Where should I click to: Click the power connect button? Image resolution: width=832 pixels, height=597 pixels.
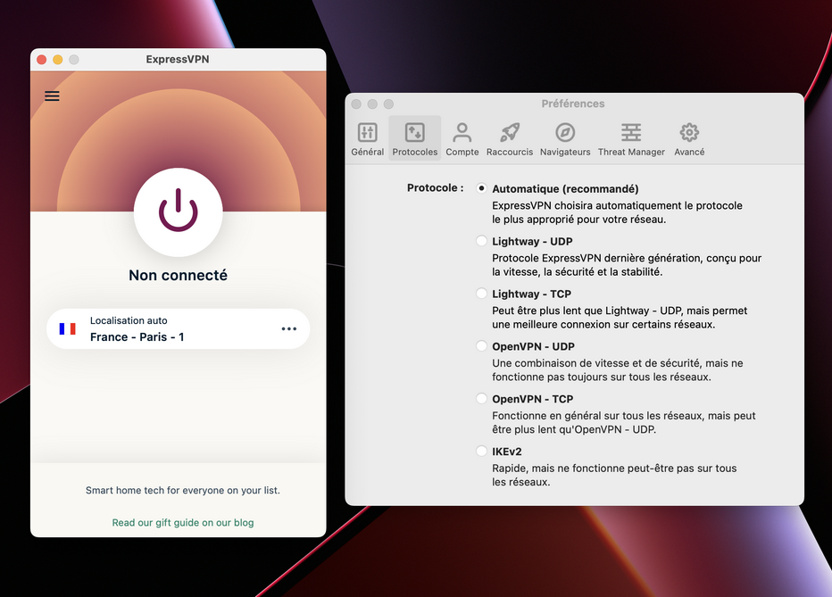tap(179, 212)
